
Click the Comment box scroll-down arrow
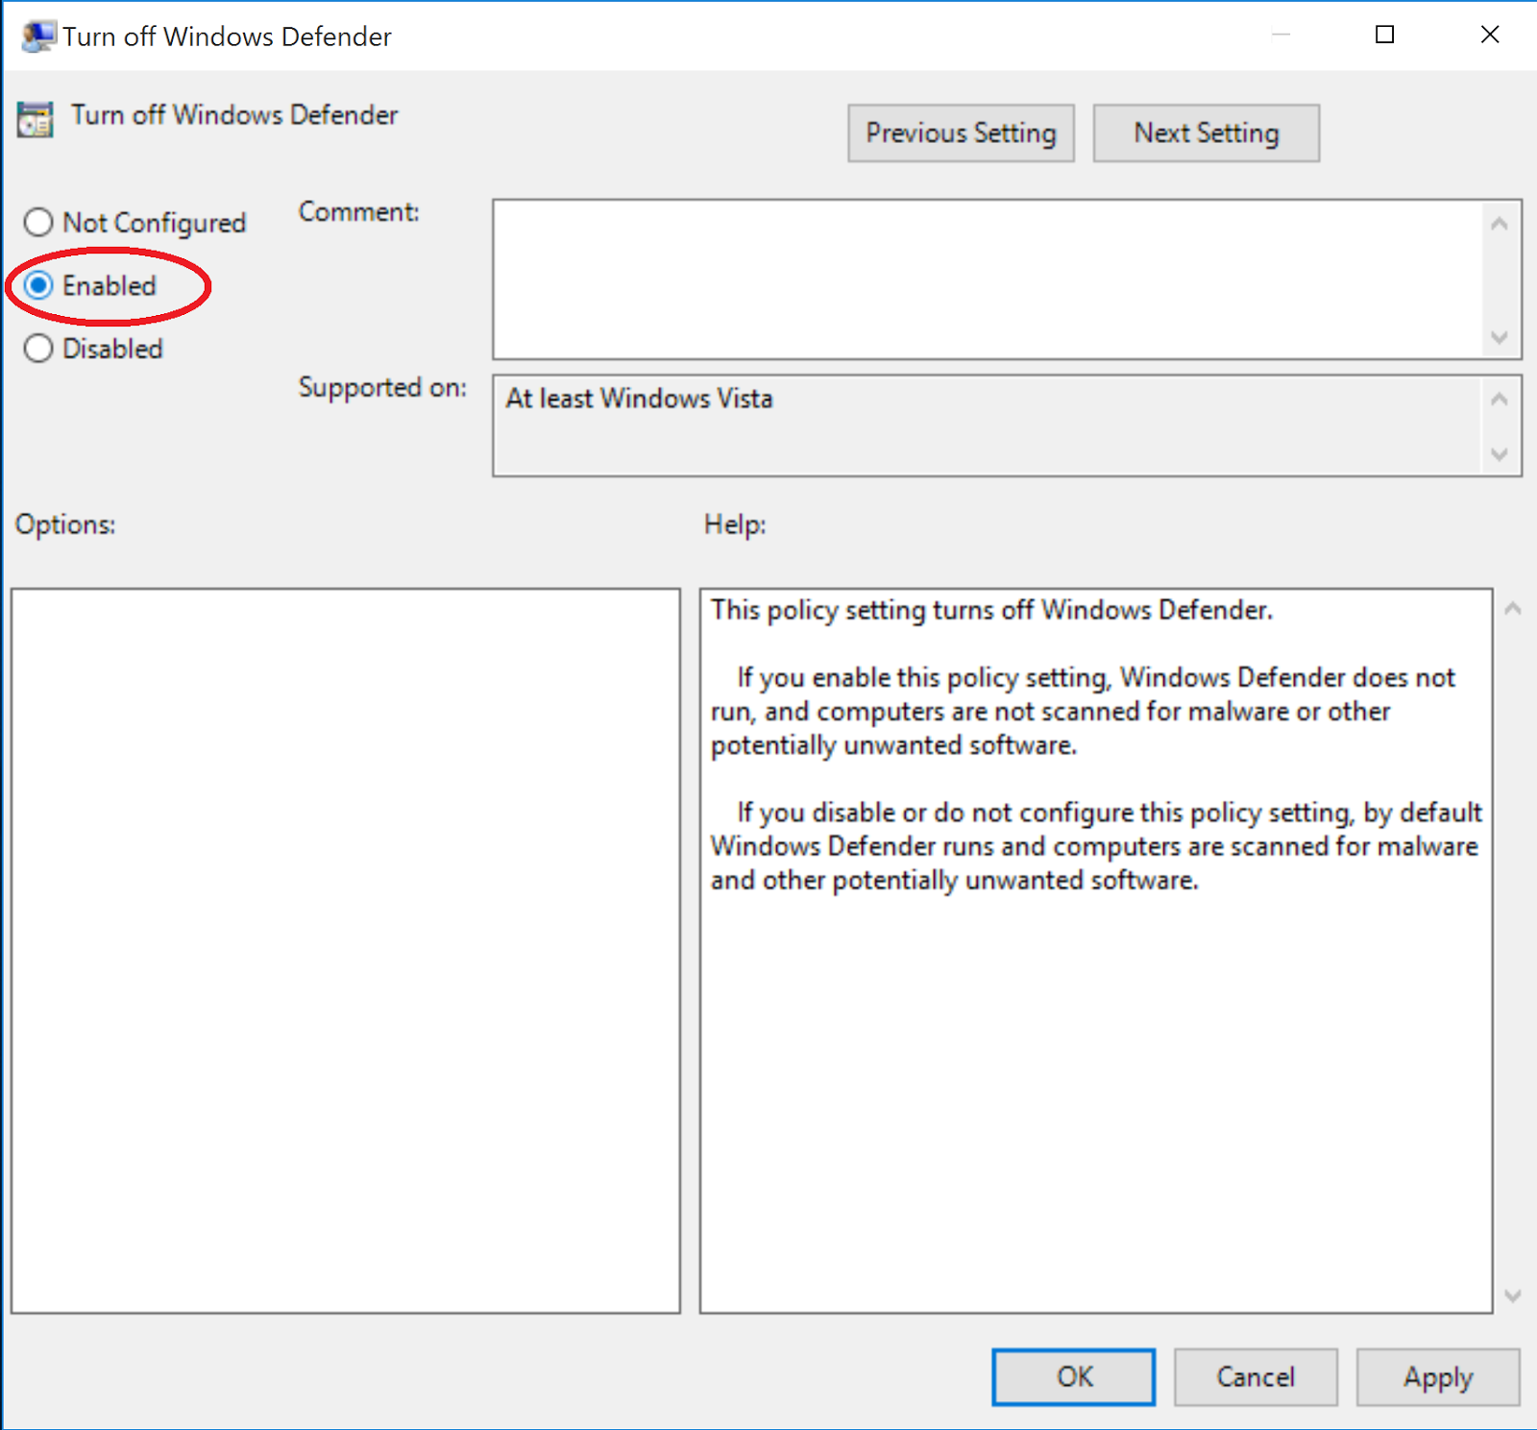pos(1500,338)
